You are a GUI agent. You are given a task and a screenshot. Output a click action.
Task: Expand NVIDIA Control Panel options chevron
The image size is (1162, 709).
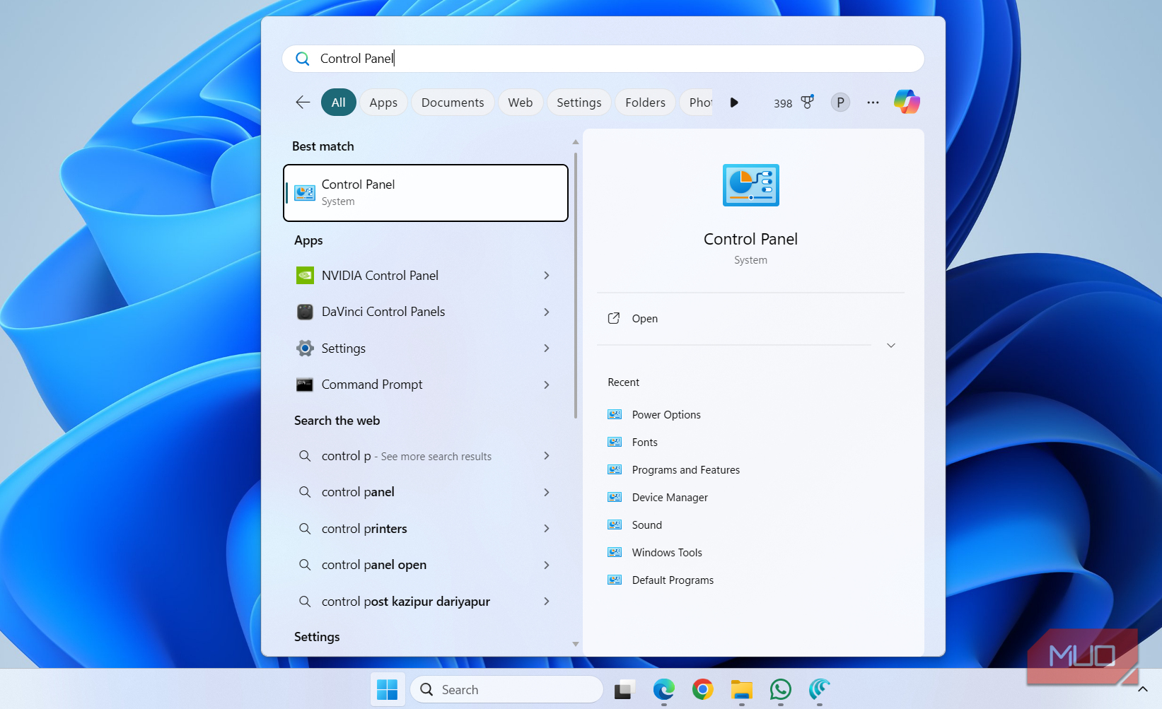point(547,276)
